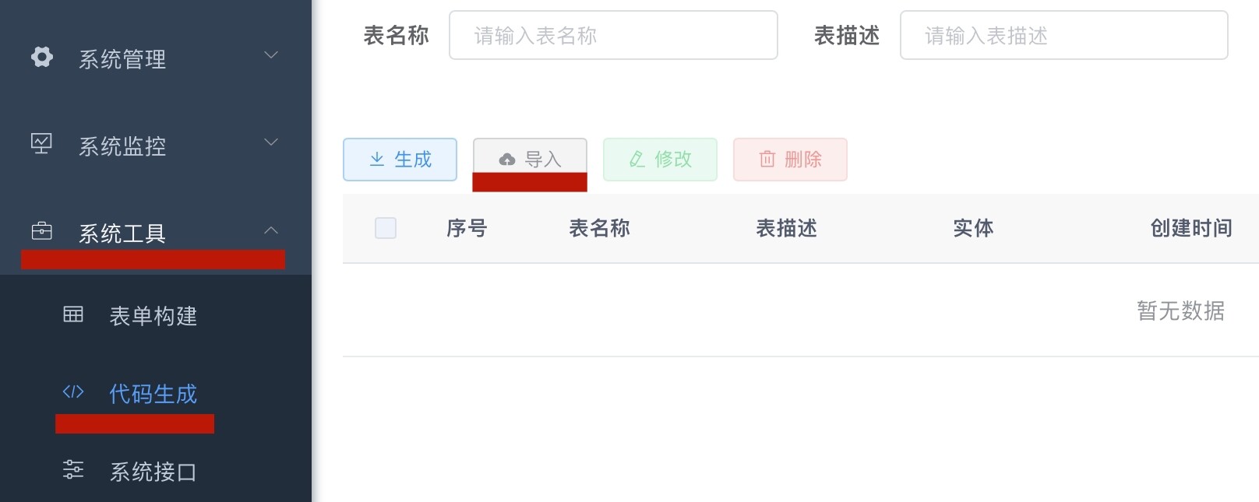Screen dimensions: 1259x502
Task: Click the 表名称 search input field
Action: 613,34
